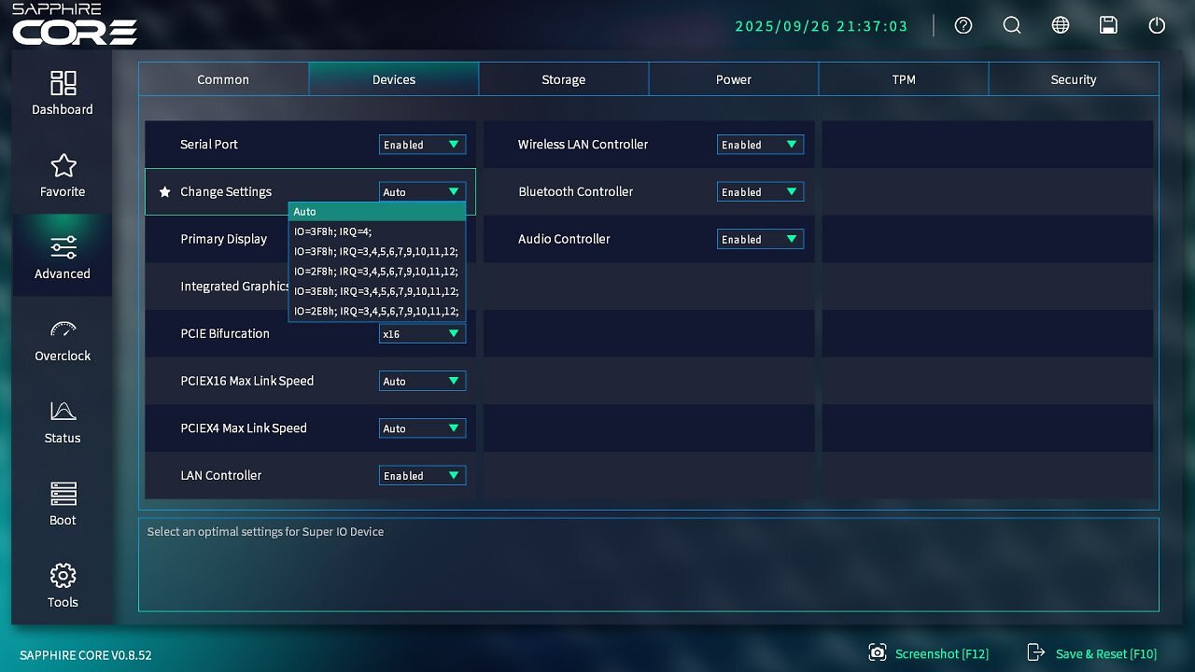Switch to the TPM tab
Image resolution: width=1195 pixels, height=672 pixels.
click(904, 79)
